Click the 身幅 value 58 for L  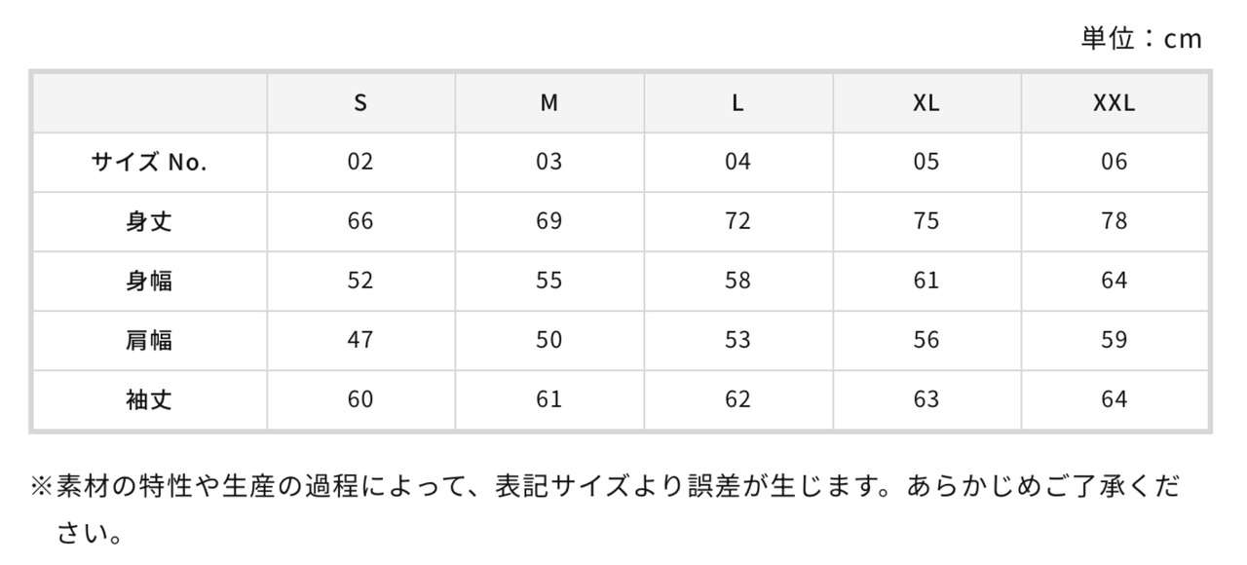(737, 282)
